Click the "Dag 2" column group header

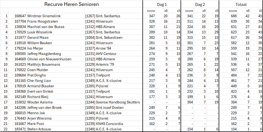click(x=200, y=5)
